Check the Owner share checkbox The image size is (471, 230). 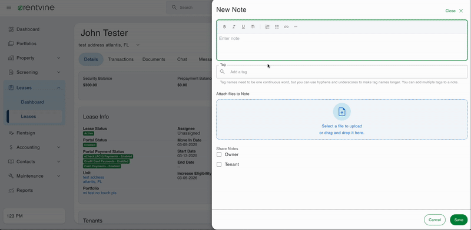[219, 154]
